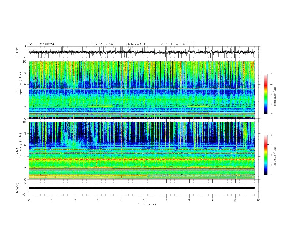Click the "VLF Spectra" title text
This screenshot has height=225, width=291.
click(42, 44)
